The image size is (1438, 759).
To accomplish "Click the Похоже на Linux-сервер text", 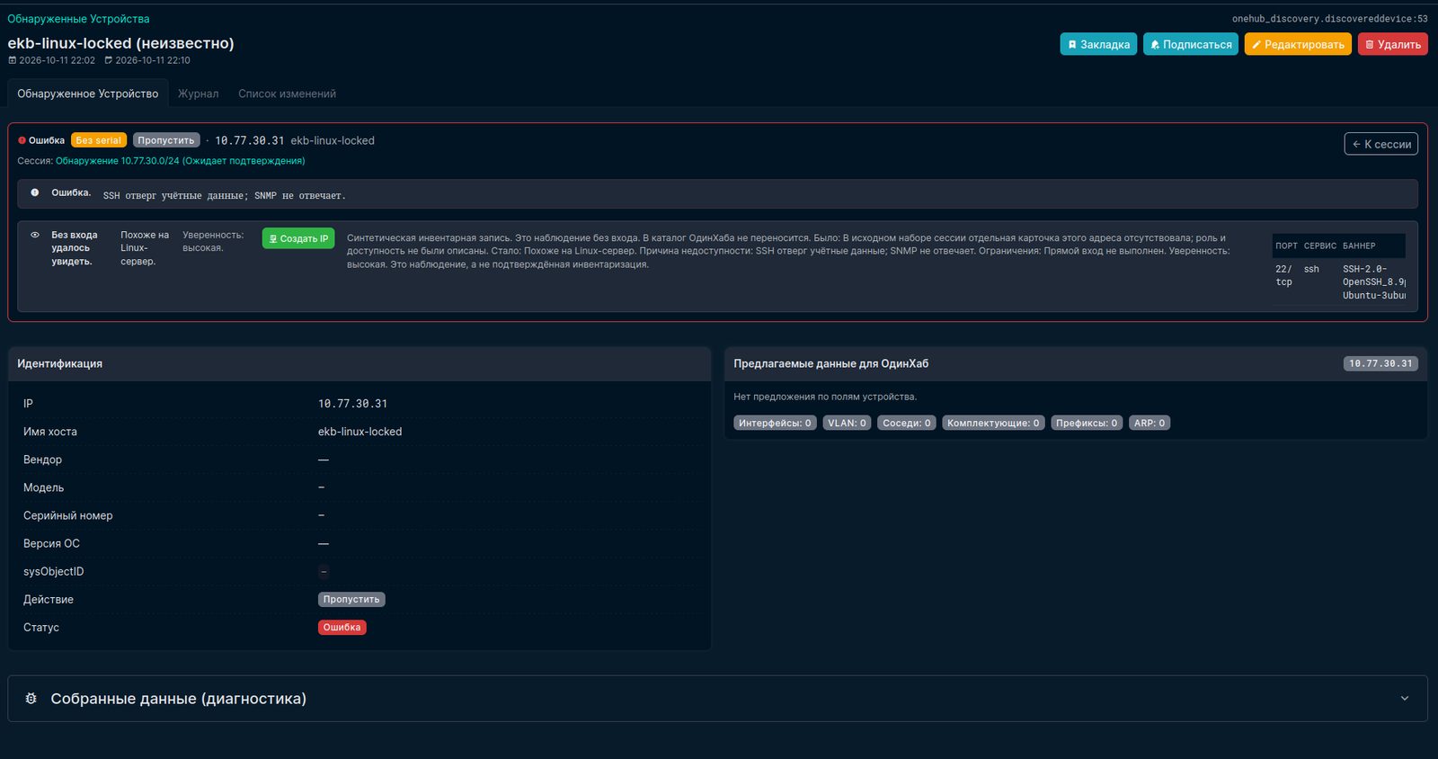I will pyautogui.click(x=145, y=248).
